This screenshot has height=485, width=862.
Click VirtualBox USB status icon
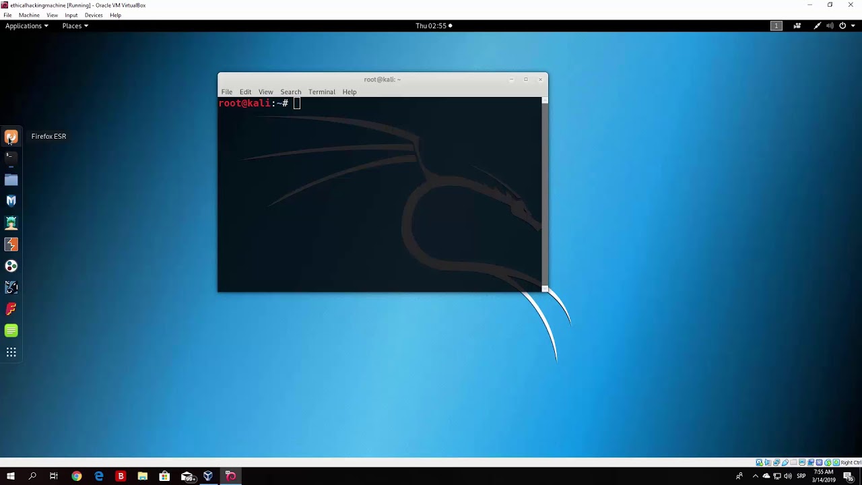point(785,463)
